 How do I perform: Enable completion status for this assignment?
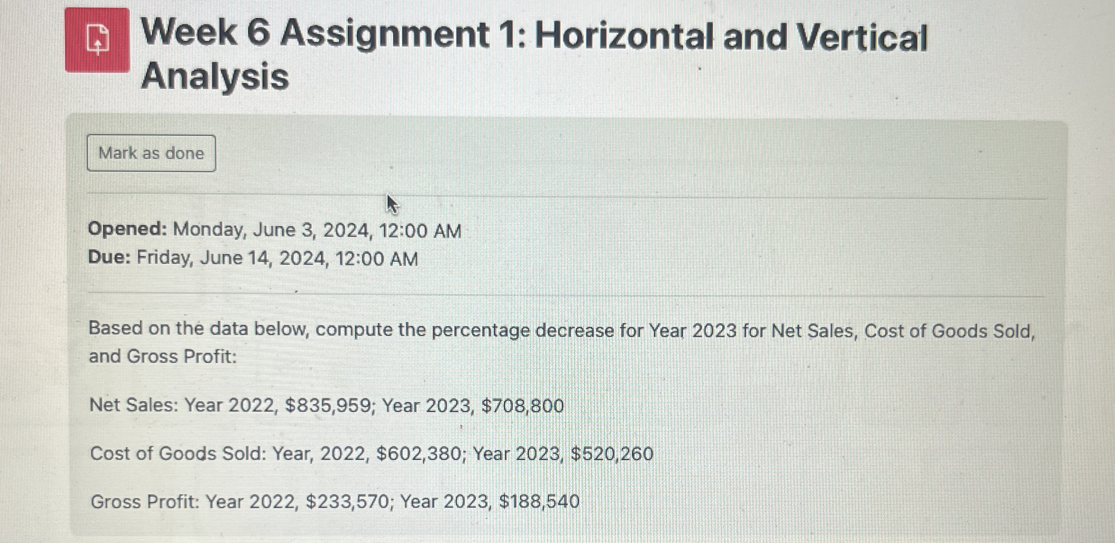tap(150, 153)
